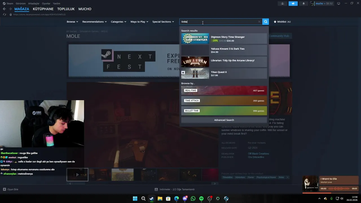The width and height of the screenshot is (361, 203).
Task: Click the Oyun Ekle plus icon
Action: 5,189
